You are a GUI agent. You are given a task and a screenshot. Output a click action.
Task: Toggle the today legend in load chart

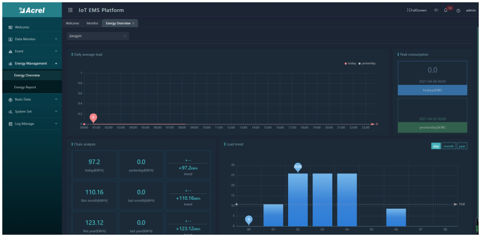tap(350, 63)
